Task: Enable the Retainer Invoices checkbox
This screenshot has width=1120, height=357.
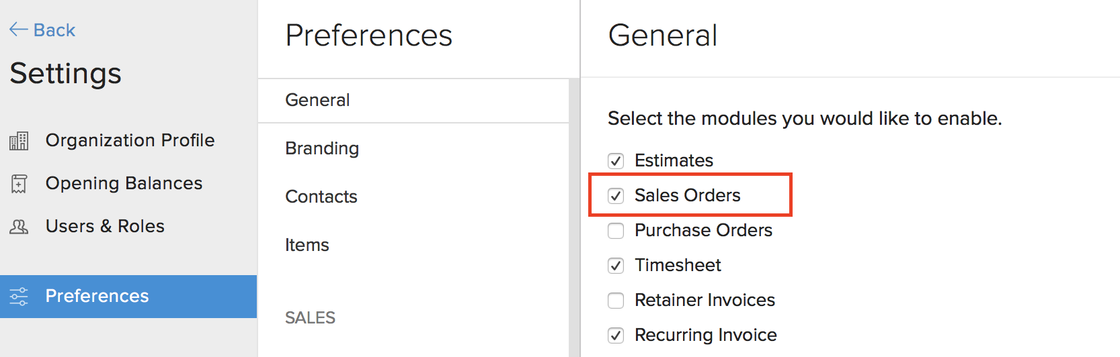Action: tap(616, 301)
